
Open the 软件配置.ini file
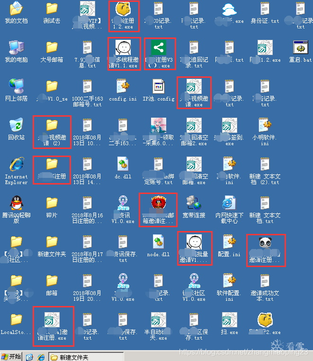coord(229,288)
